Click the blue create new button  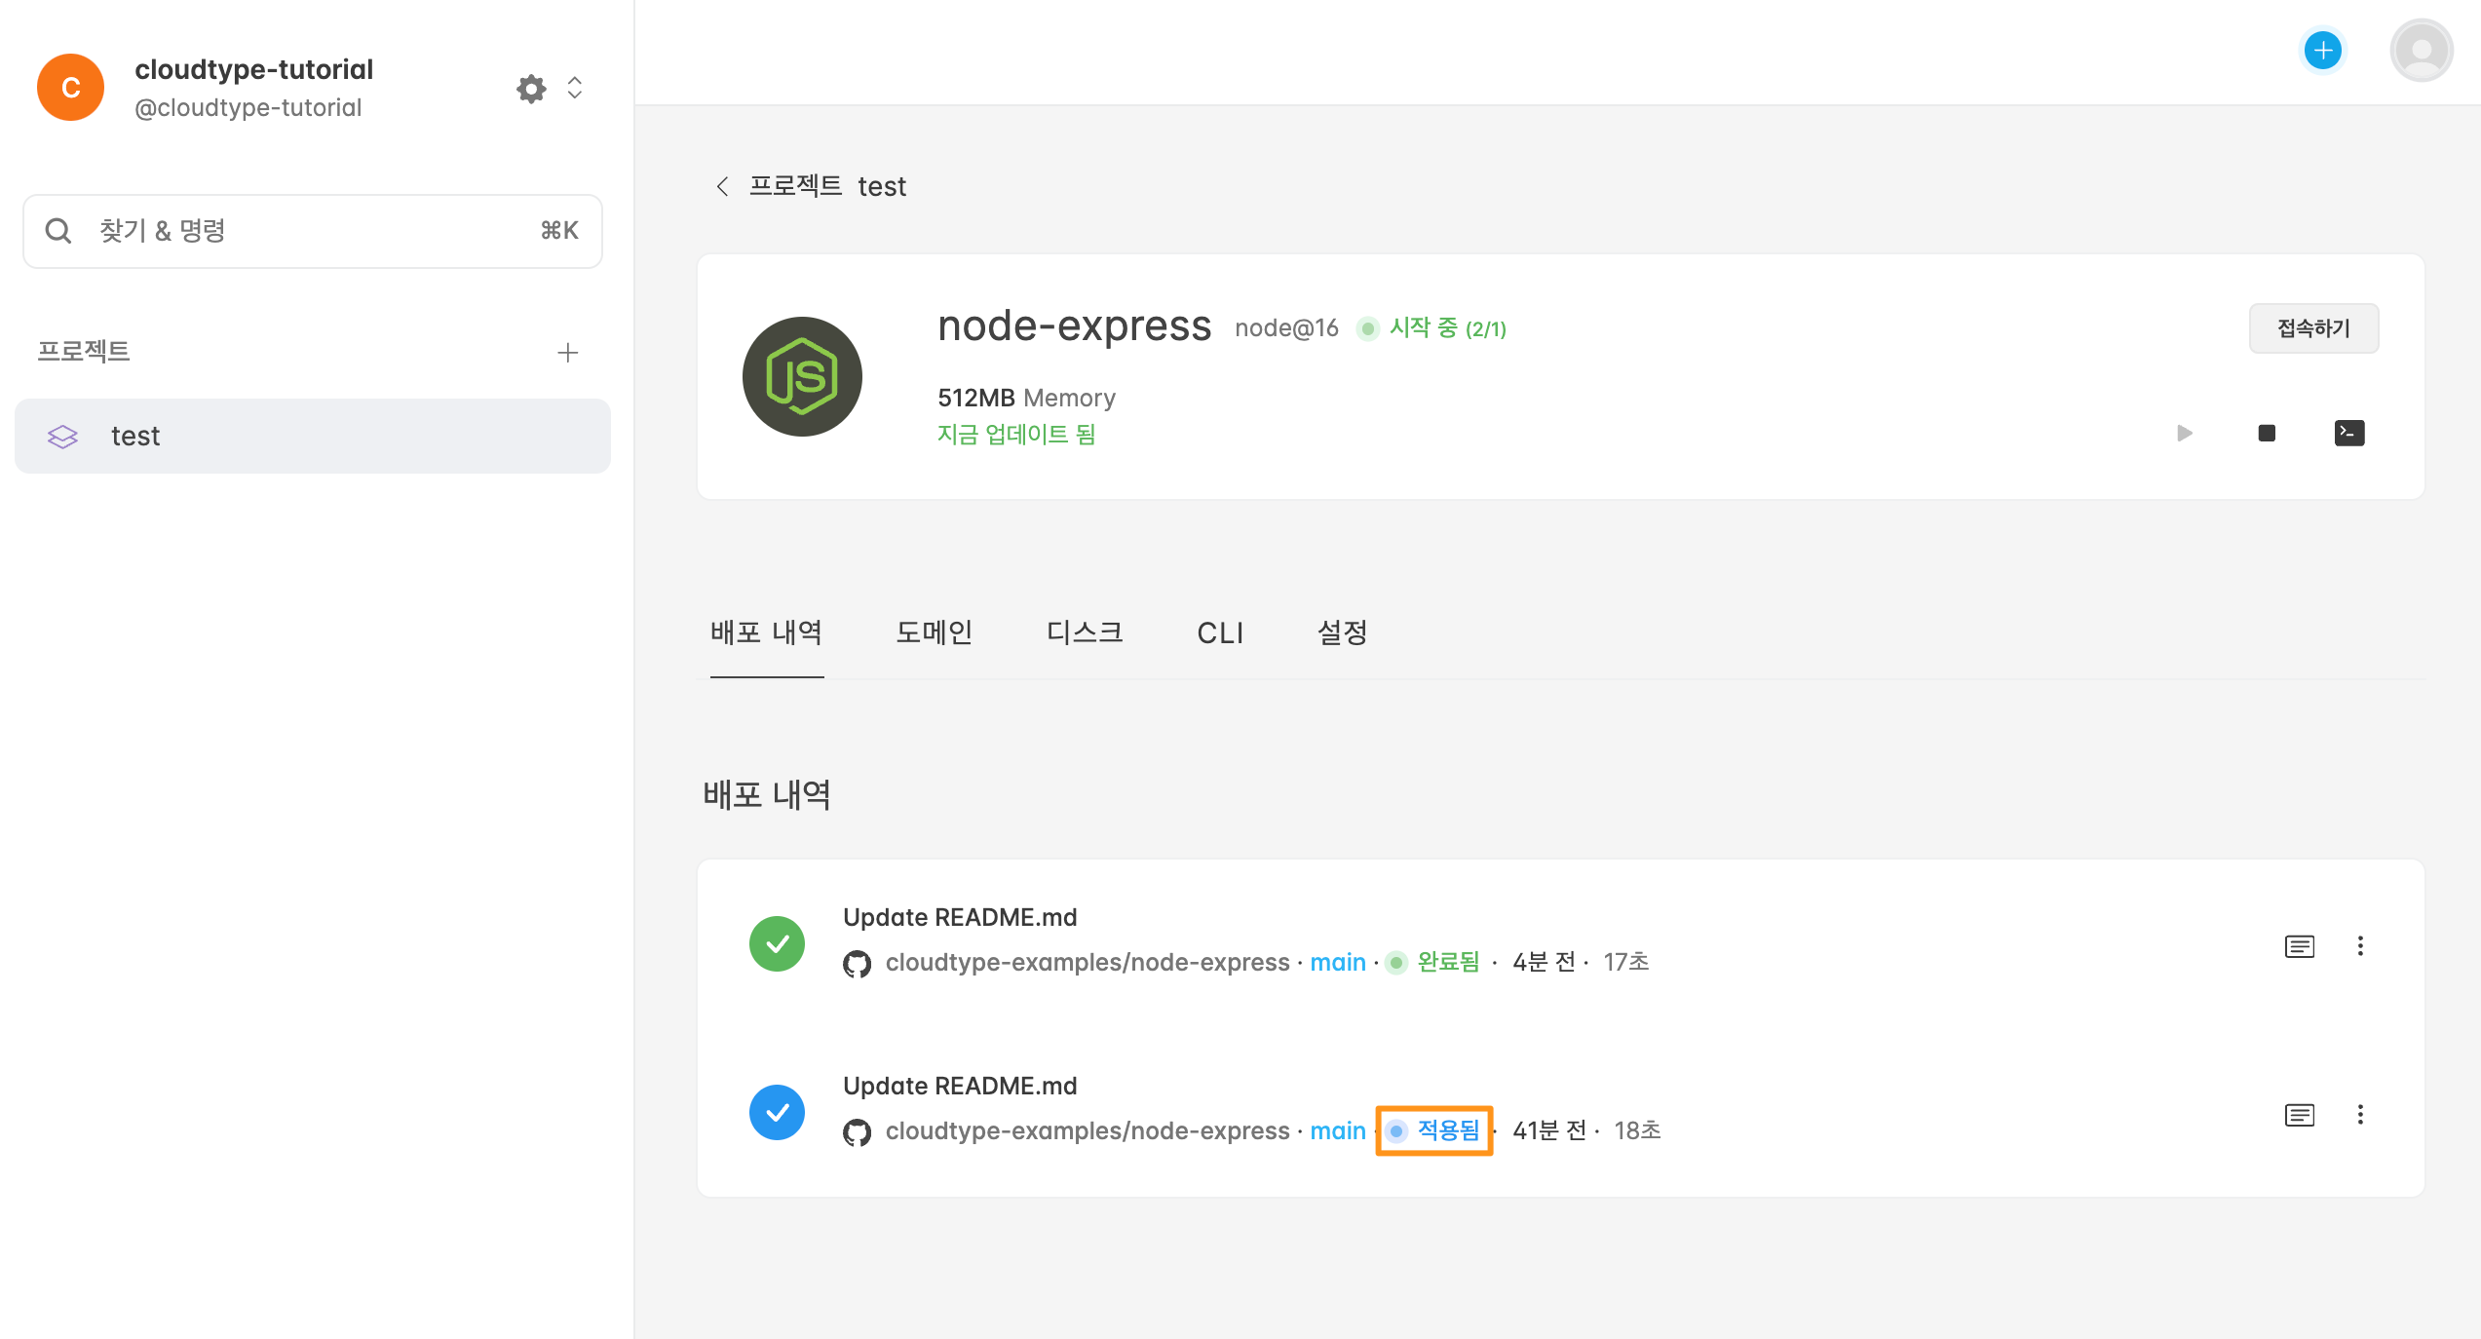pos(2323,51)
